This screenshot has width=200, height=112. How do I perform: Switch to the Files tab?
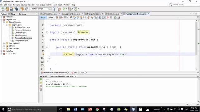(x=13, y=14)
